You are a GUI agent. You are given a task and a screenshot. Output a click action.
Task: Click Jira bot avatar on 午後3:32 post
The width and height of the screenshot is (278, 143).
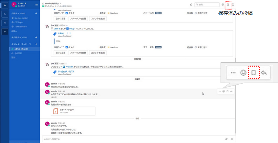47,64
